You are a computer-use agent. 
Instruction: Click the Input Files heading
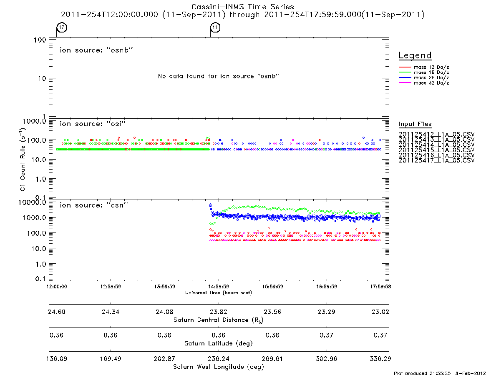(415, 124)
